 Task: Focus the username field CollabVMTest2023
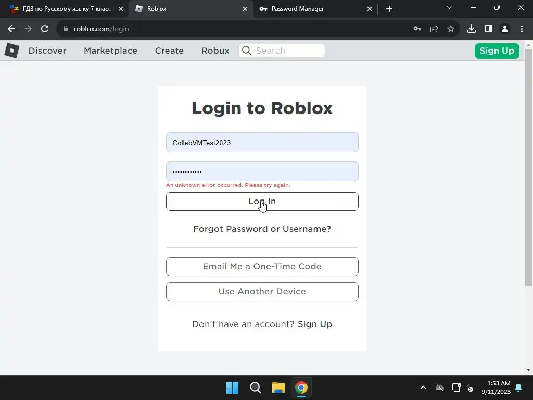pyautogui.click(x=262, y=142)
